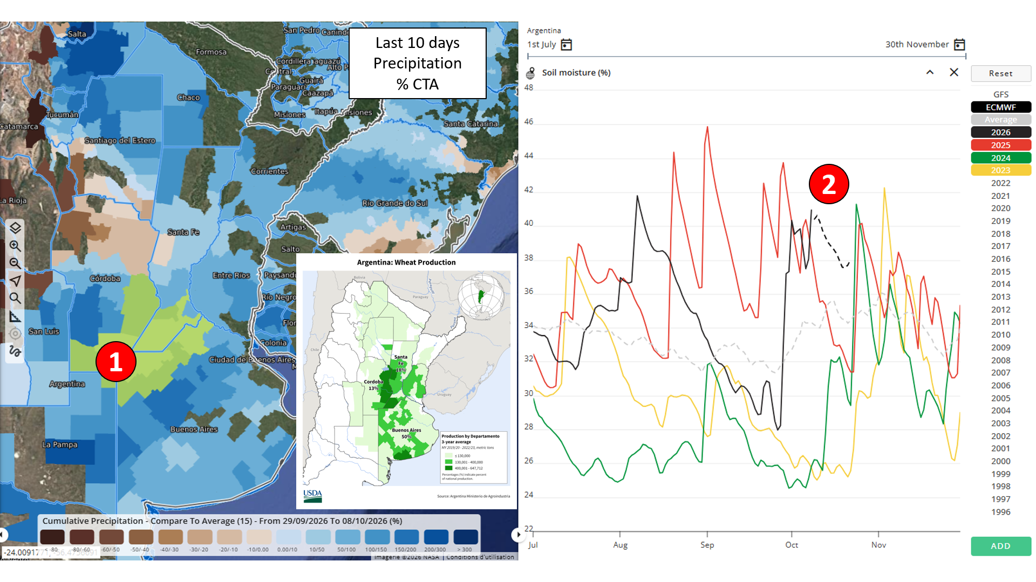Select the location arrow tool on map
Image resolution: width=1036 pixels, height=582 pixels.
pyautogui.click(x=15, y=281)
